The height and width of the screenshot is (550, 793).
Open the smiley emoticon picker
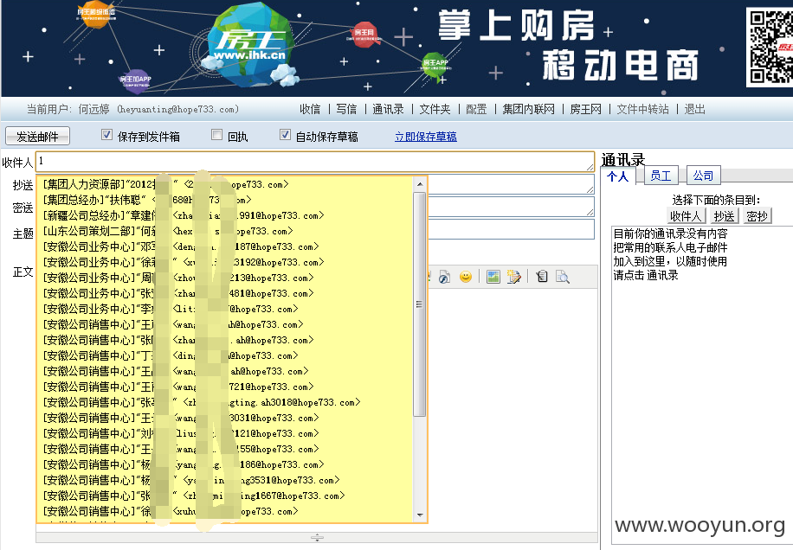coord(466,276)
